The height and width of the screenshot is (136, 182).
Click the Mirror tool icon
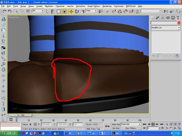pos(166,11)
